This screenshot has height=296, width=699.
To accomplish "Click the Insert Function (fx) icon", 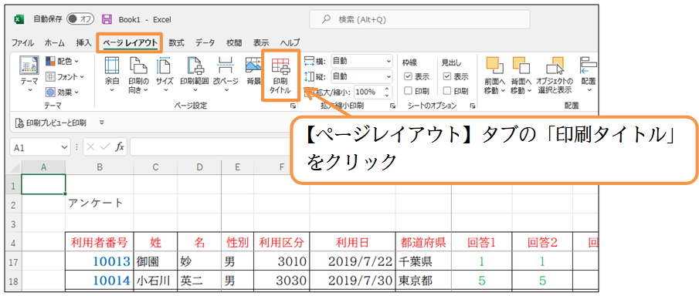I will click(120, 147).
